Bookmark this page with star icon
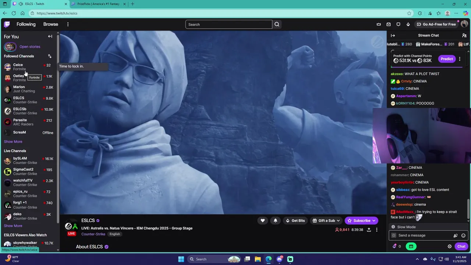The image size is (471, 265). tap(409, 13)
